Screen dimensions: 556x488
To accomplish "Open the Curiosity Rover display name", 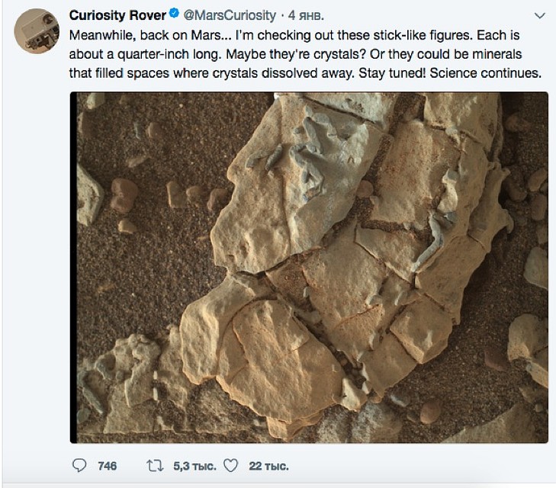I will tap(117, 15).
